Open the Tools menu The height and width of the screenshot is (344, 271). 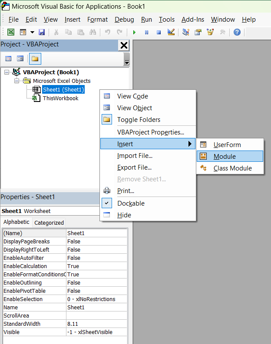tap(167, 20)
